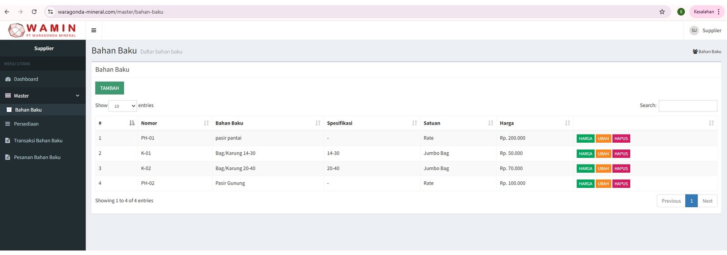
Task: Collapse the Master menu chevron
Action: [x=78, y=96]
